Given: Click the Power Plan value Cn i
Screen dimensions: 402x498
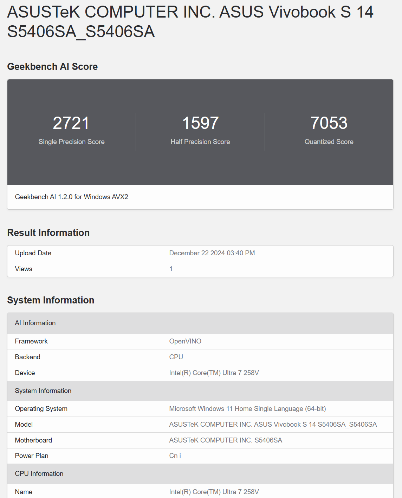Looking at the screenshot, I should click(175, 456).
